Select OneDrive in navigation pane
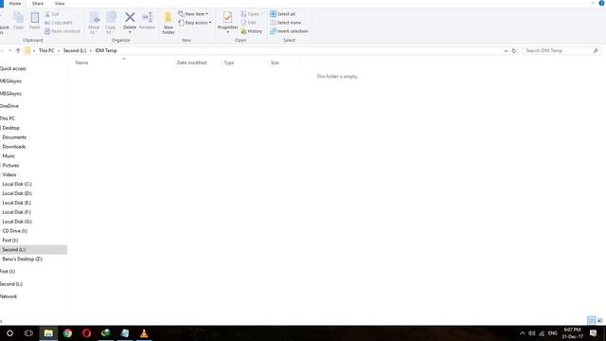Screen dimensions: 606x341 click(x=9, y=106)
